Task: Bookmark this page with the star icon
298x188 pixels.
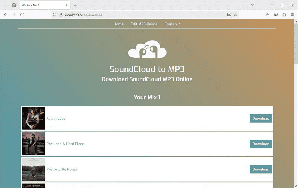Action: [x=235, y=15]
